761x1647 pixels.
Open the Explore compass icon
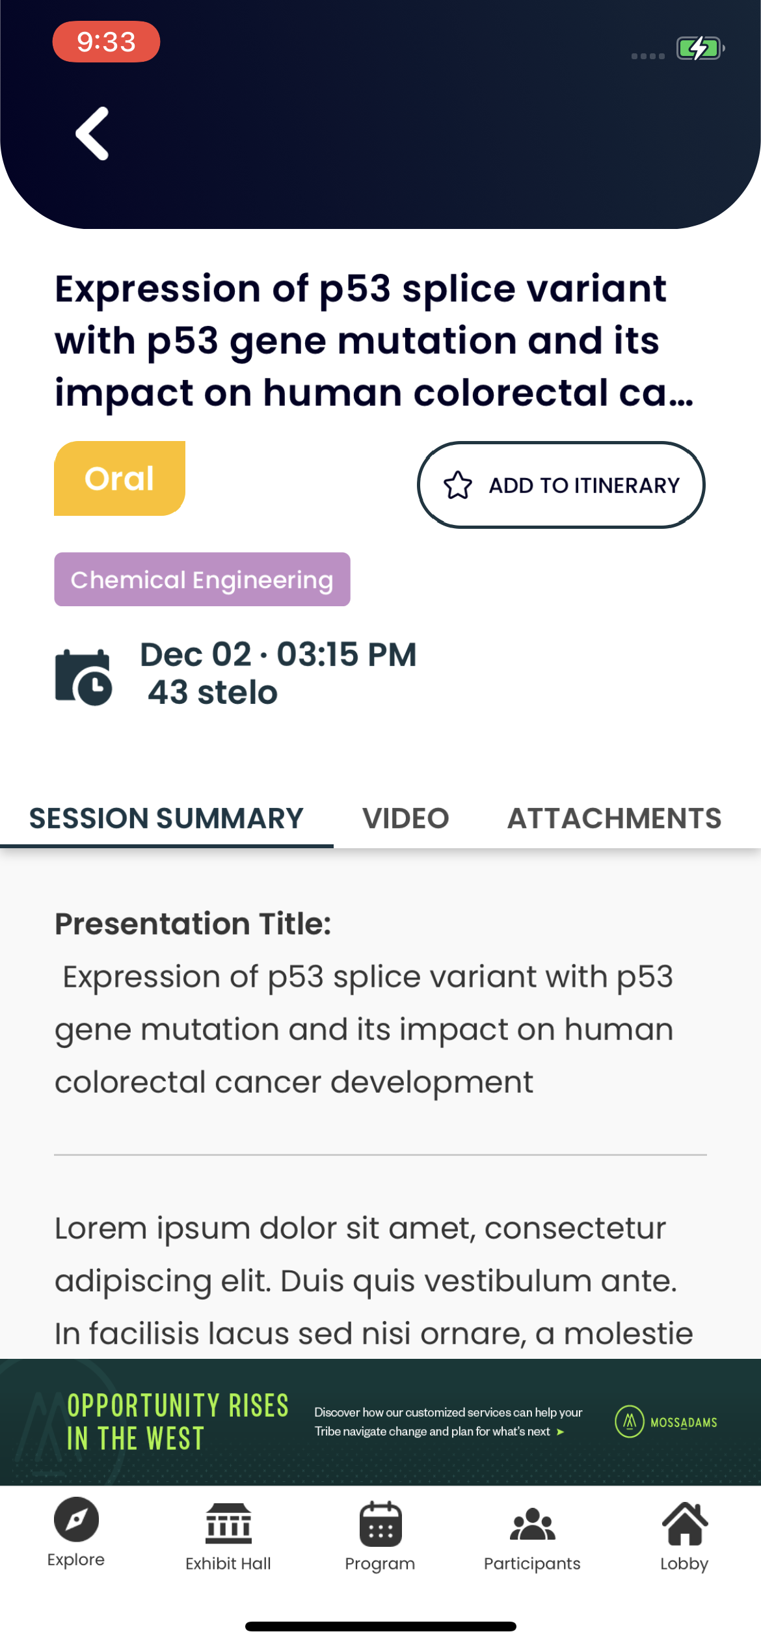click(76, 1520)
